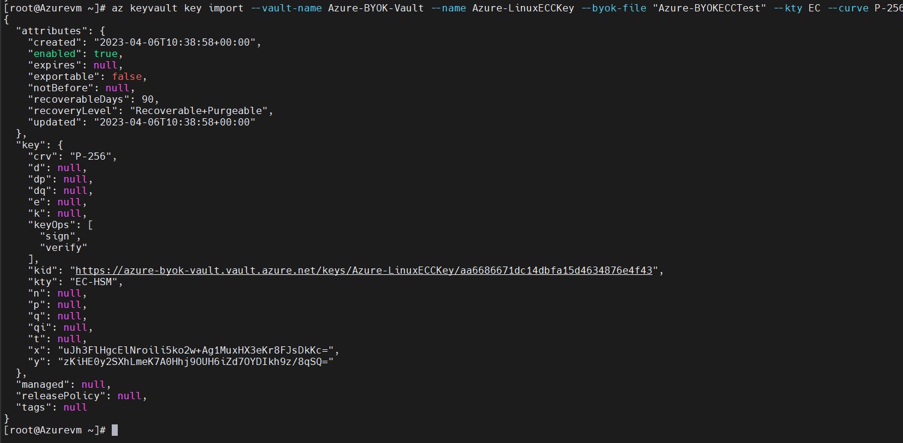Select the true value for enabled

click(x=105, y=53)
